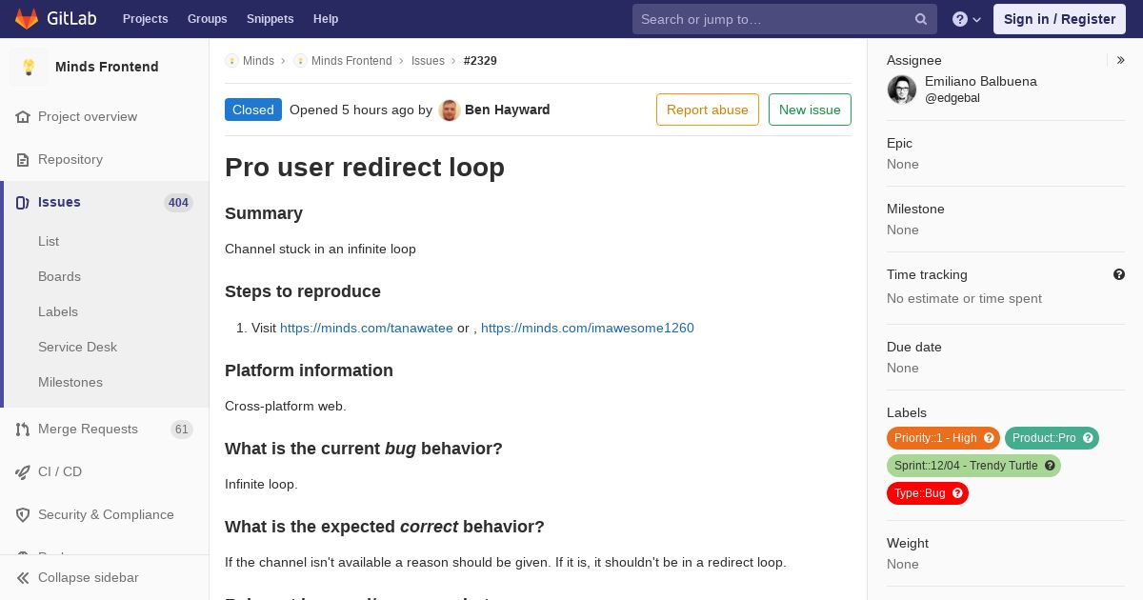Open the minds.com/tanawatee link
The image size is (1143, 600).
[x=367, y=328]
